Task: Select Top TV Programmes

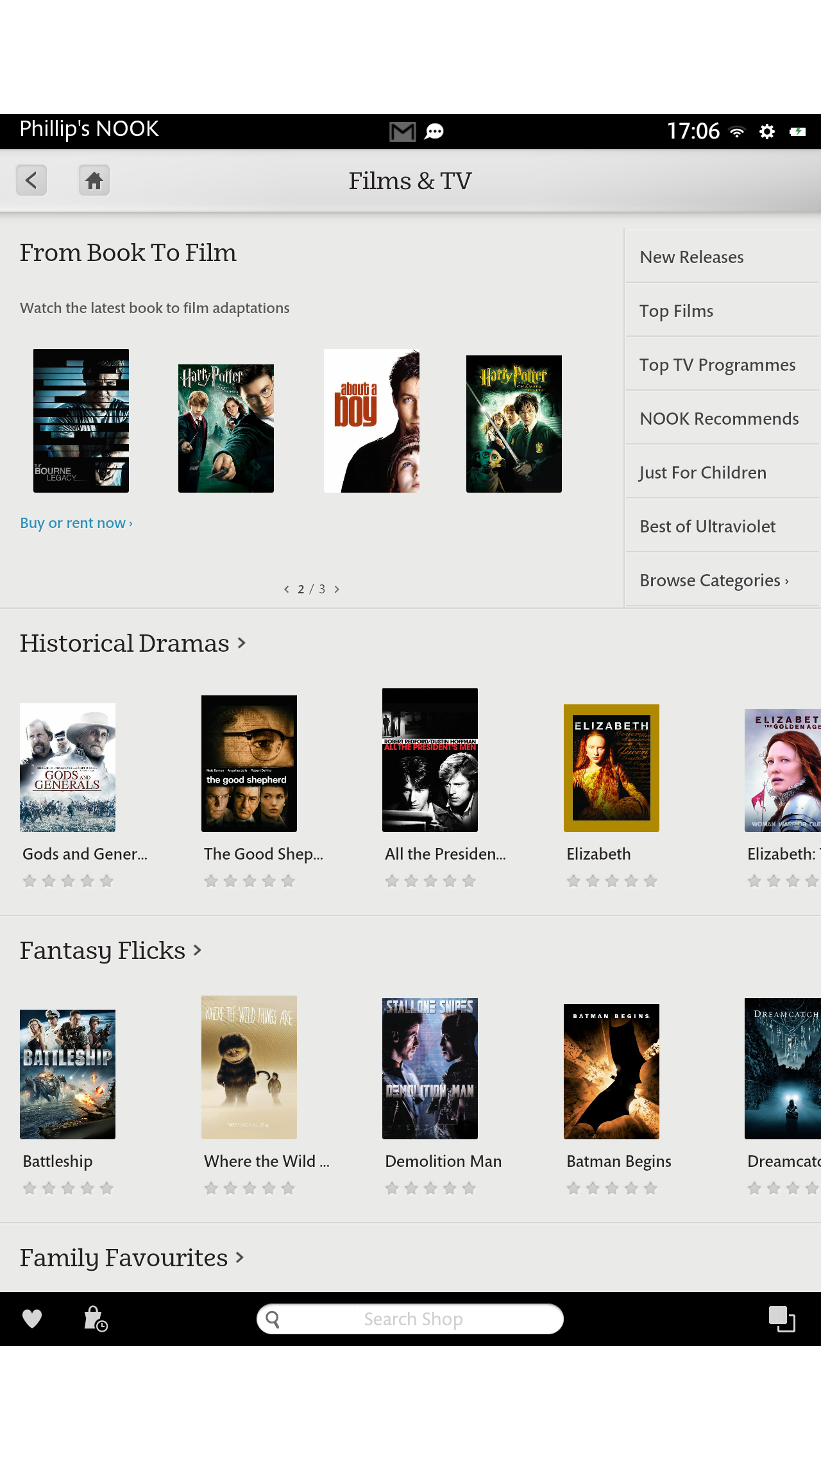Action: click(x=723, y=364)
